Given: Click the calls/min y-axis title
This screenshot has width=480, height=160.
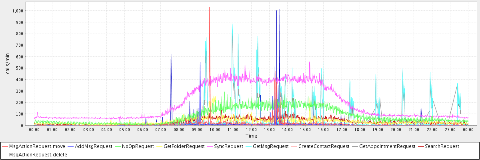Looking at the screenshot, I should click(7, 66).
